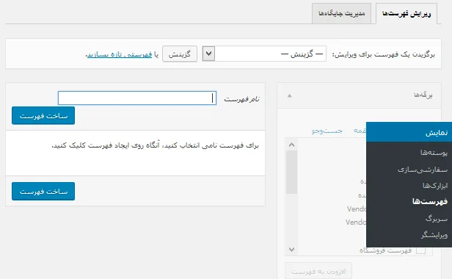Viewport: 452px width, 279px height.
Task: Follow the فهرستی تازه بسازید link
Action: point(120,54)
